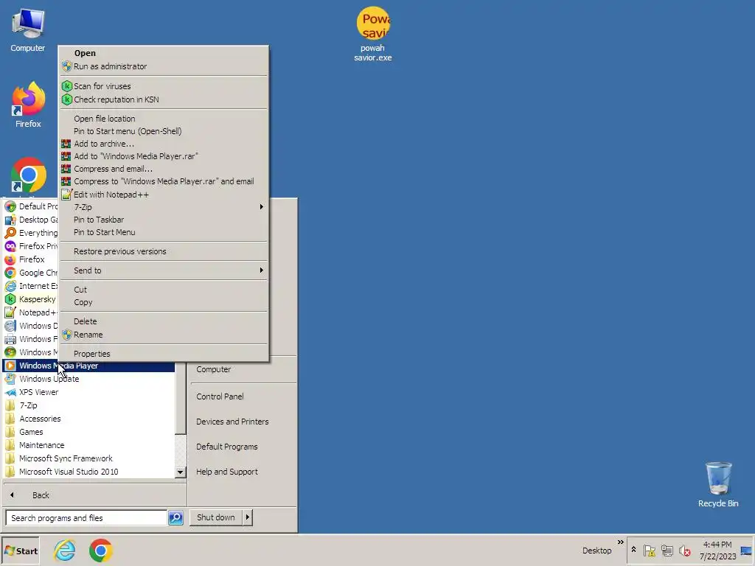The height and width of the screenshot is (566, 755).
Task: Choose Pin to Taskbar
Action: click(x=164, y=220)
